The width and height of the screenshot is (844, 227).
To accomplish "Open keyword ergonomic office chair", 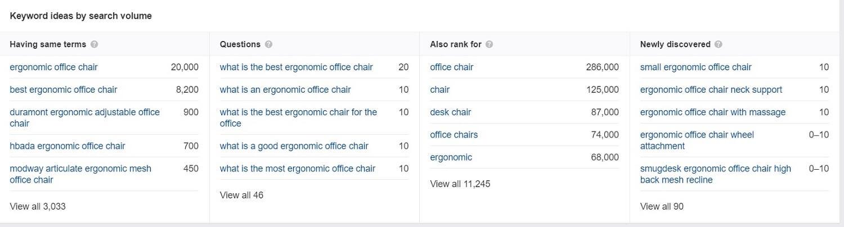I will tap(53, 67).
